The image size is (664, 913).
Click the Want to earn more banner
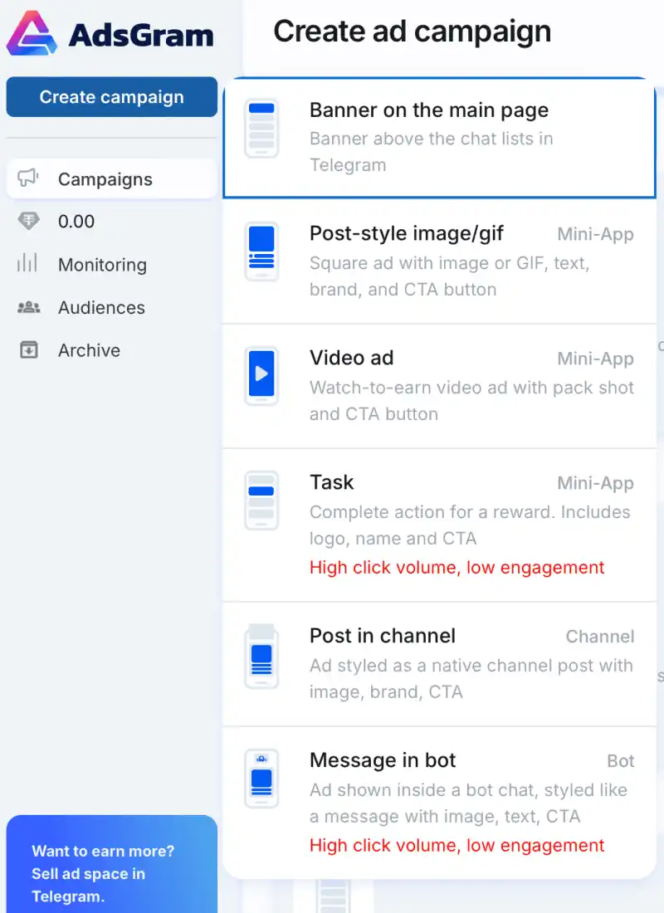[112, 864]
